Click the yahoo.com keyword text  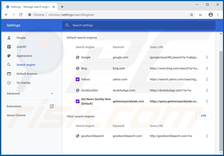tap(120, 79)
